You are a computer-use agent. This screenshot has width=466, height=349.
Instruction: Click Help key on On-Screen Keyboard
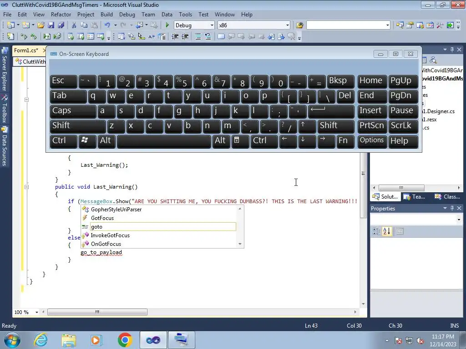tap(403, 141)
